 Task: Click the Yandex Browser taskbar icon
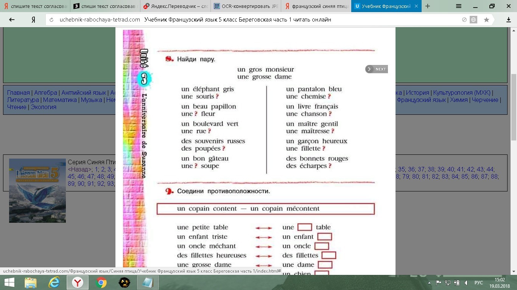point(78,282)
